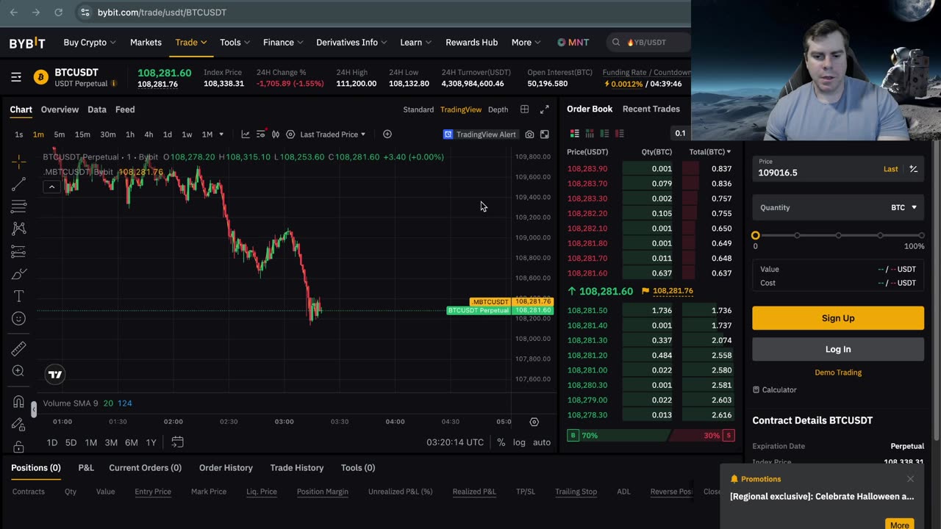Open the Order History tab
Viewport: 941px width, 529px height.
(x=226, y=468)
